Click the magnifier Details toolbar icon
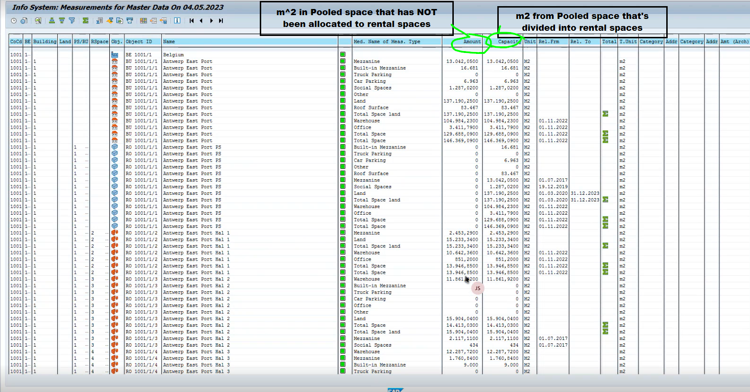750x392 pixels. point(38,21)
